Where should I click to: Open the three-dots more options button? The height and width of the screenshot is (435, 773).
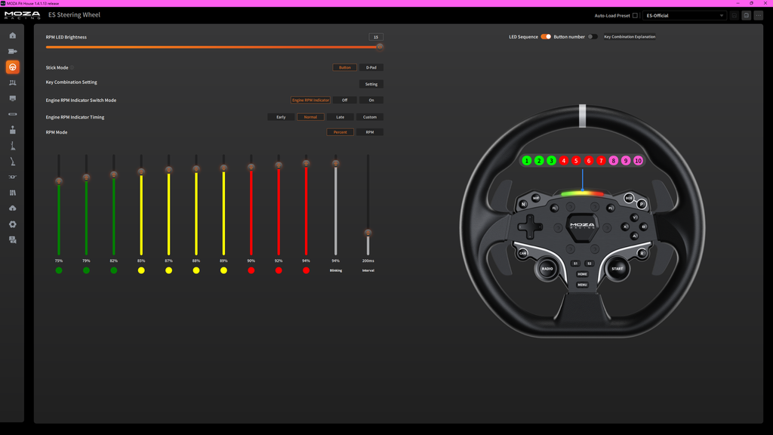click(759, 16)
